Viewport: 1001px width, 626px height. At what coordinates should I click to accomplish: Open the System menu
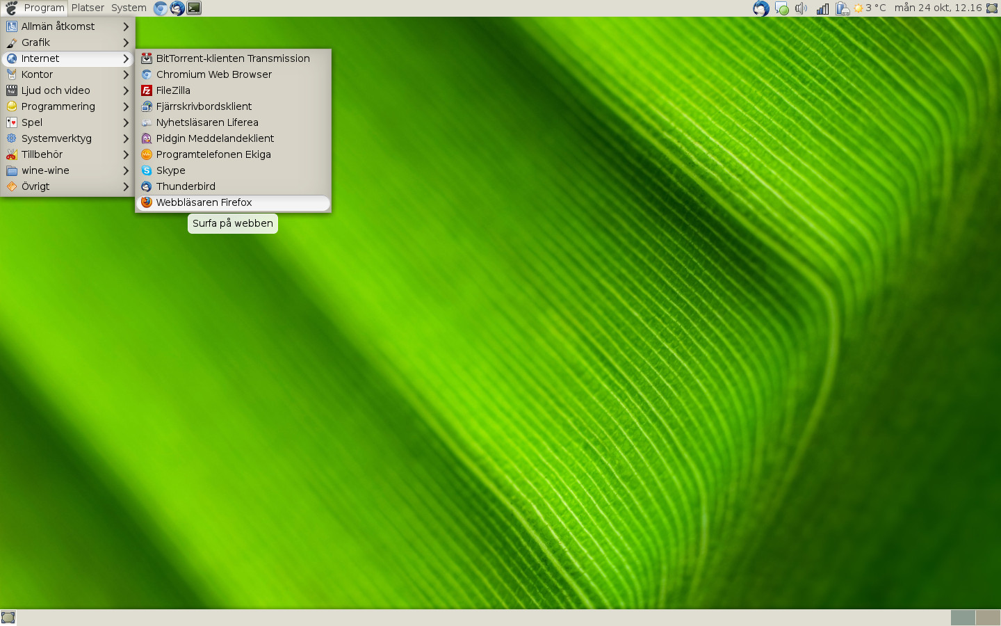[129, 8]
